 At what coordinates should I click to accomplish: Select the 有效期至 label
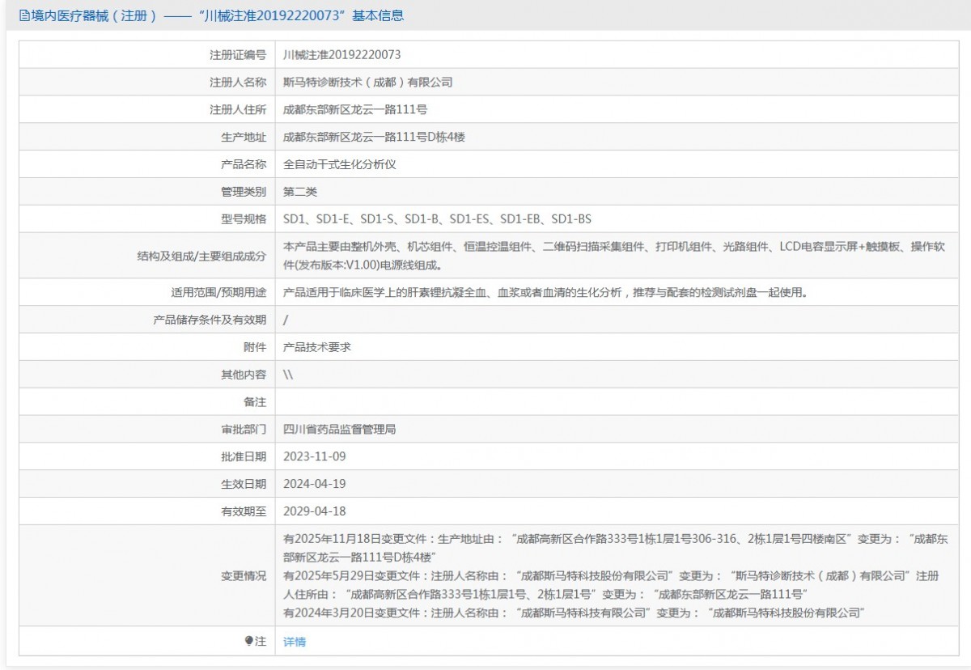[x=244, y=511]
